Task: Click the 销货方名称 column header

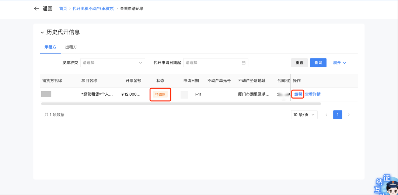Action: [52, 81]
